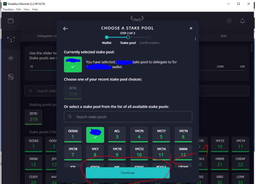Open the View menu
This screenshot has width=255, height=184.
[x=26, y=10]
